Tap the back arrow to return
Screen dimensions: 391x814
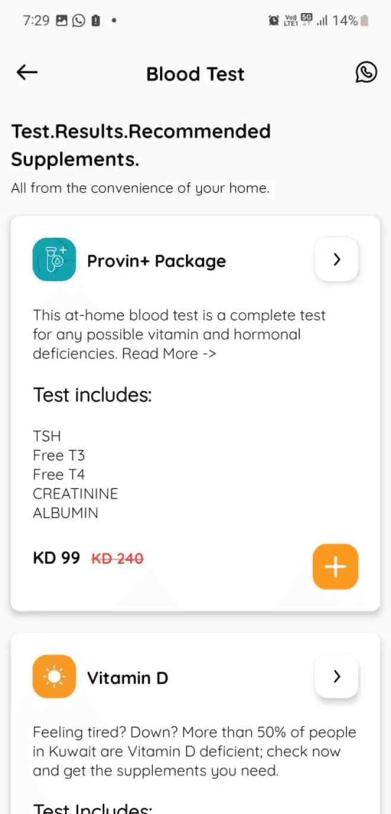coord(25,72)
